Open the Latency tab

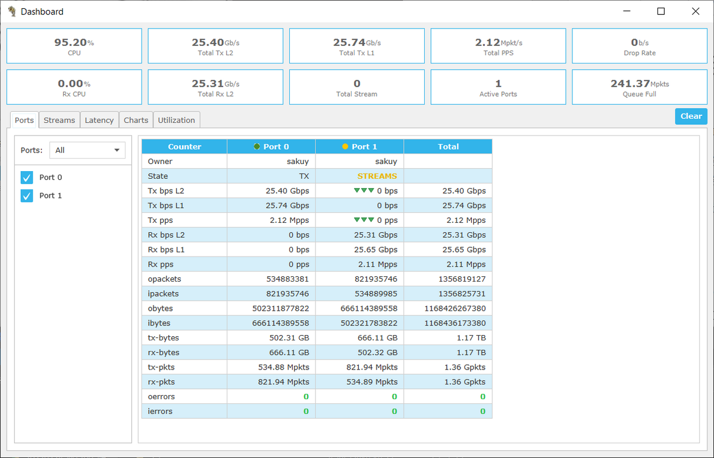(x=99, y=120)
